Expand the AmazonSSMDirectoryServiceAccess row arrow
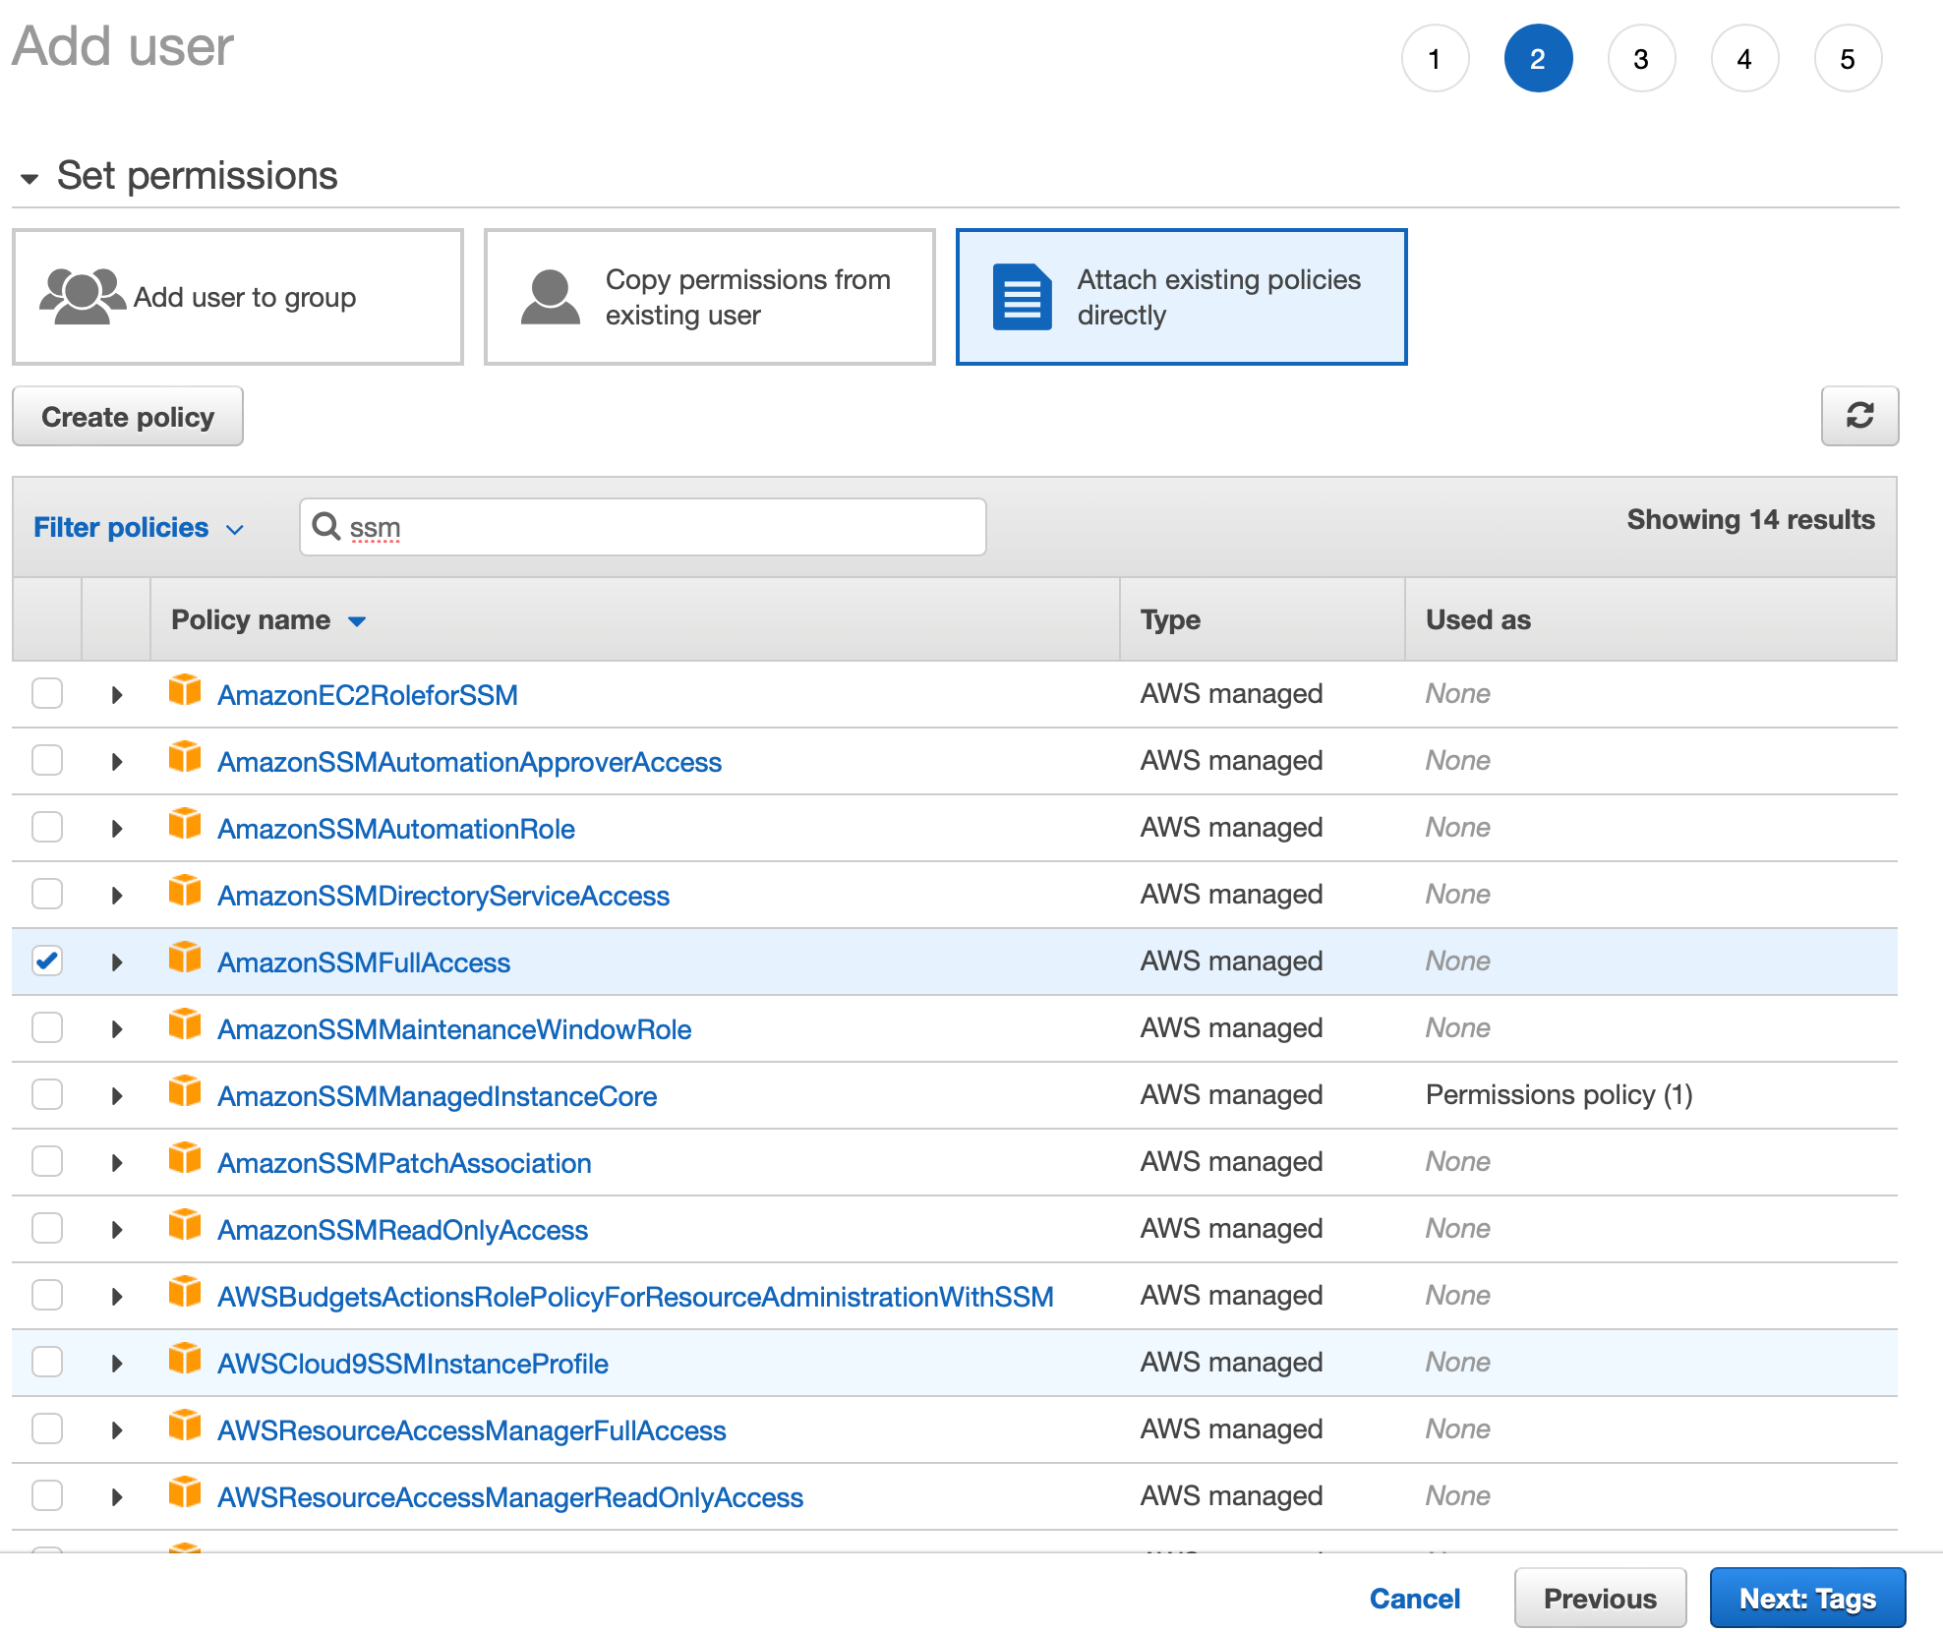 (x=117, y=896)
